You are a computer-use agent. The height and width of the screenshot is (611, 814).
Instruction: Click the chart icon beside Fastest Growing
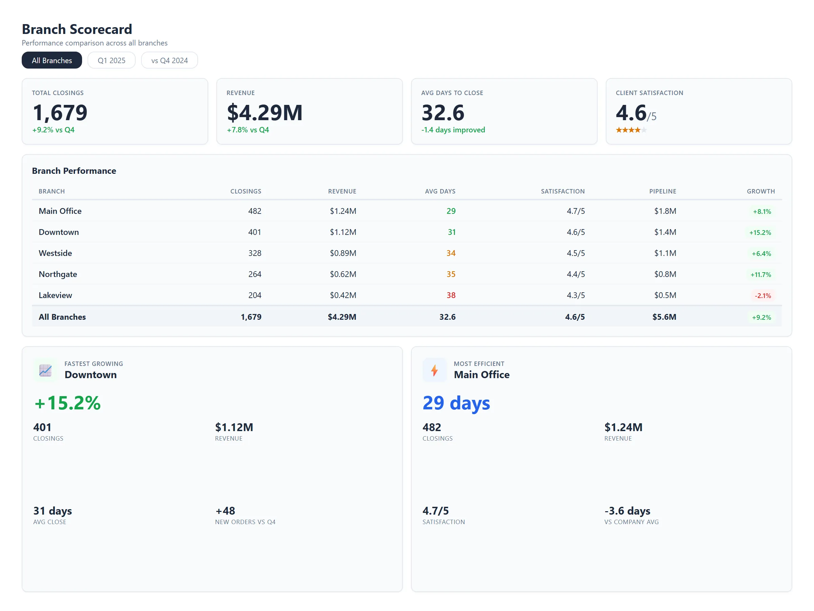45,370
